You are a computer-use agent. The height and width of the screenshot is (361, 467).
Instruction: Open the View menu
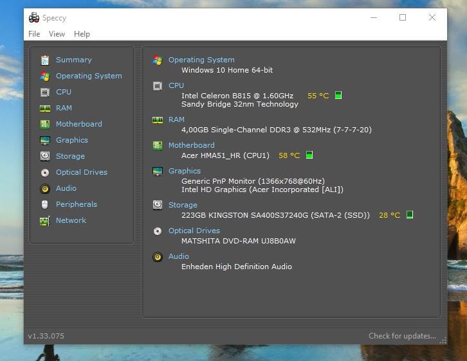coord(57,34)
